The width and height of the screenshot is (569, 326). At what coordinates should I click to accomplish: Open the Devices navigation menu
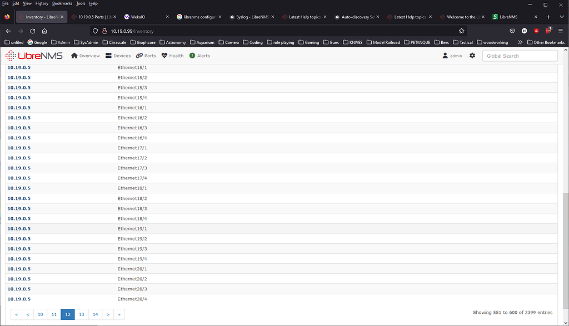coord(118,56)
